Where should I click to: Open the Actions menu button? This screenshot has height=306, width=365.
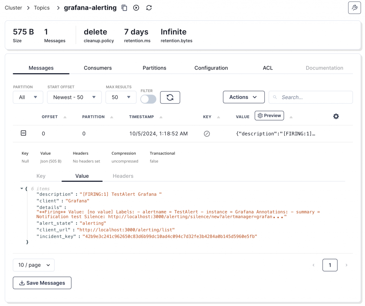click(244, 97)
